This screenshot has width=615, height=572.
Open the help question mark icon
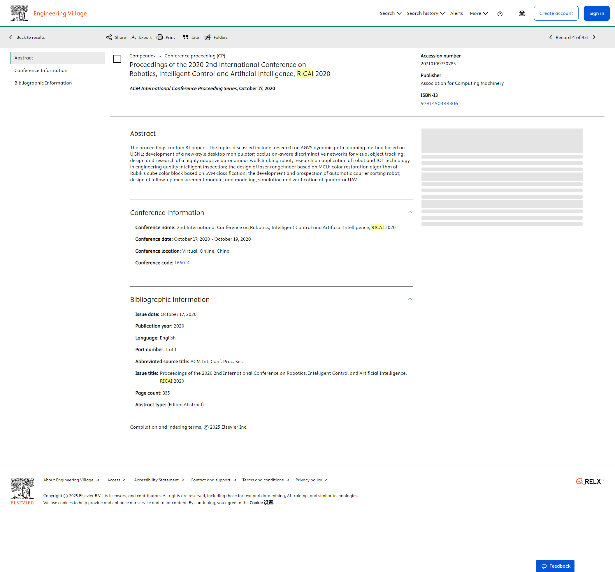[x=500, y=14]
